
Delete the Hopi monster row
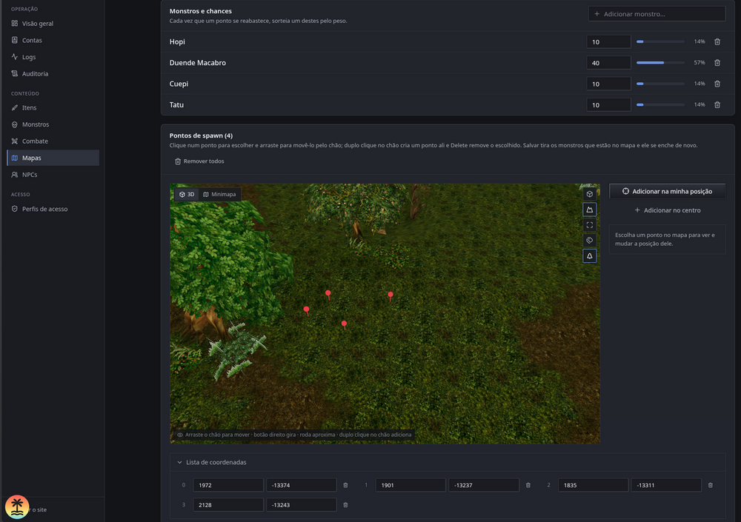(717, 41)
